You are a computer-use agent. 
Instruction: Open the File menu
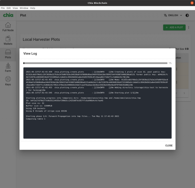(x=3, y=8)
